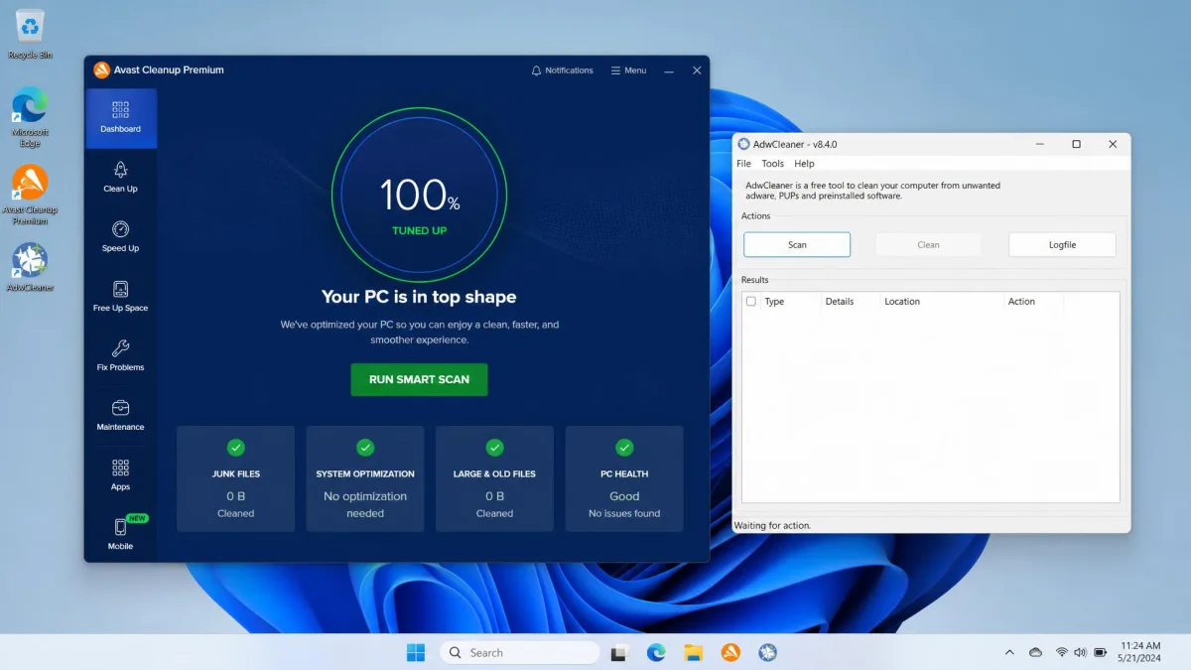
Task: Click the Clean button in AdwCleaner
Action: click(928, 244)
